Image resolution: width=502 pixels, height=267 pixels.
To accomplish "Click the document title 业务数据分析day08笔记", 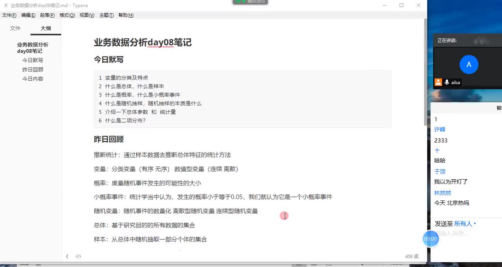I will point(143,42).
